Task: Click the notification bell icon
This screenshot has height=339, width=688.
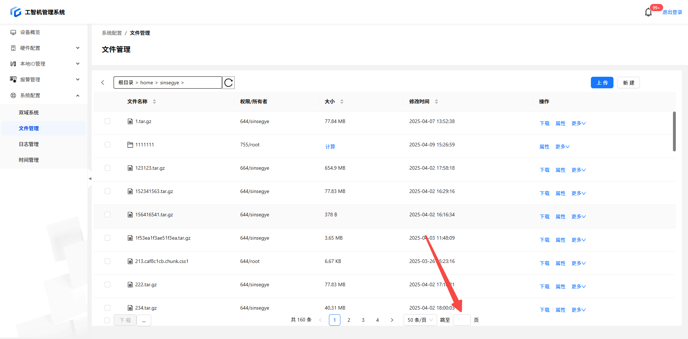Action: click(x=648, y=12)
